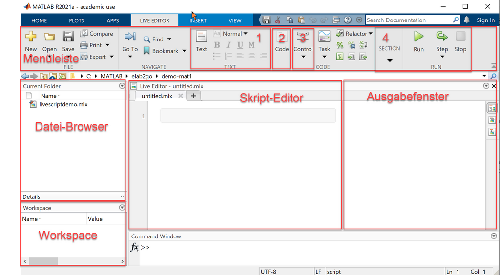500x275 pixels.
Task: Align text center
Action: tap(251, 57)
